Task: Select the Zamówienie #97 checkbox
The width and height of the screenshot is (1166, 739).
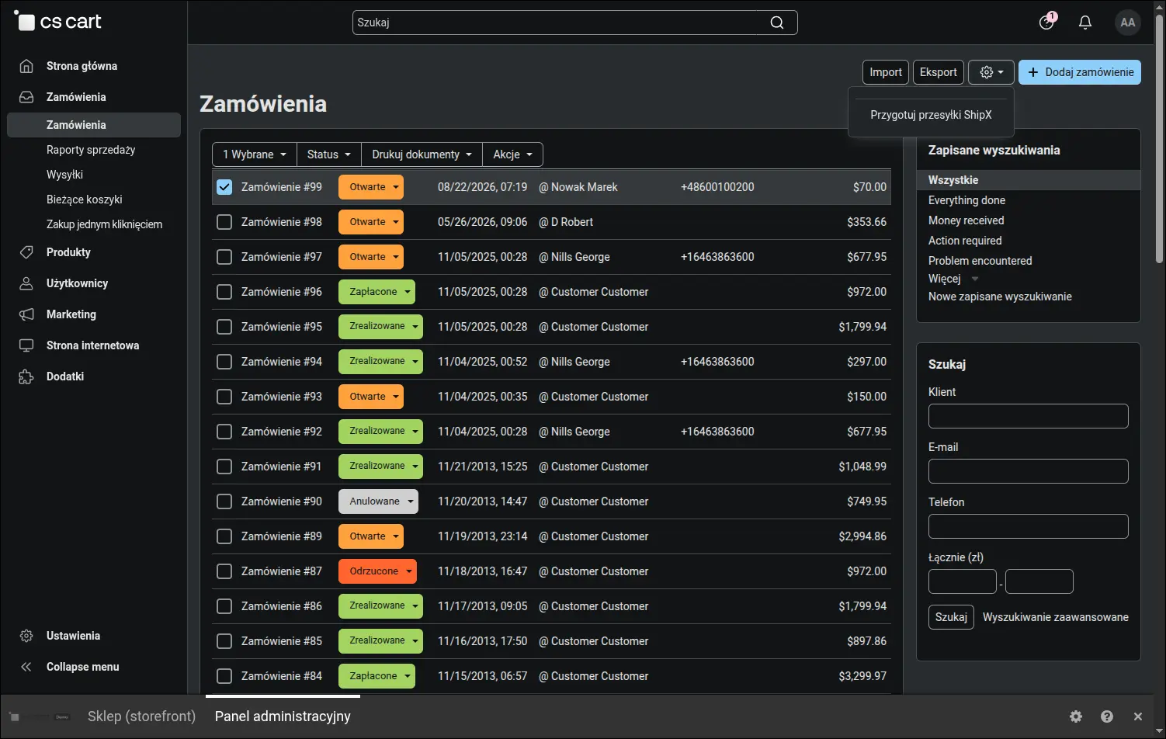Action: [224, 257]
